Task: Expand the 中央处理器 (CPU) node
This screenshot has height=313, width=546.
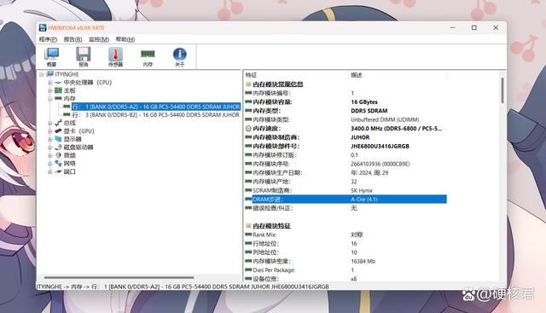Action: tap(49, 83)
